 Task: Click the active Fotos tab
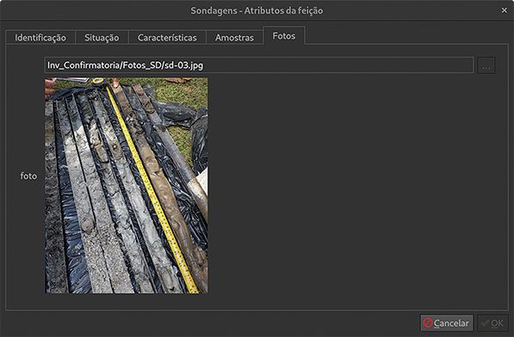tap(284, 35)
